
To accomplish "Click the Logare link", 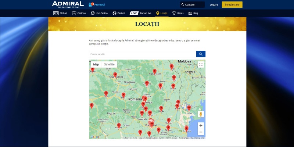I will 214,5.
